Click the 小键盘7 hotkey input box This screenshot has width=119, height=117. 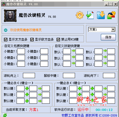click(x=21, y=51)
